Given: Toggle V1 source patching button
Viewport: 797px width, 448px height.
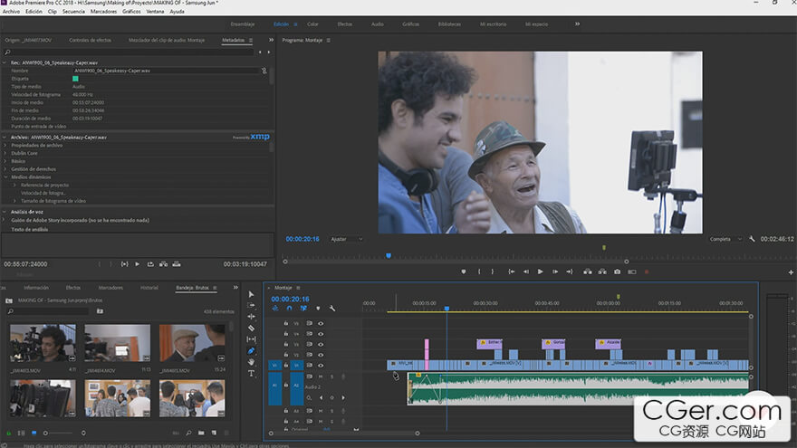Looking at the screenshot, I should click(275, 366).
